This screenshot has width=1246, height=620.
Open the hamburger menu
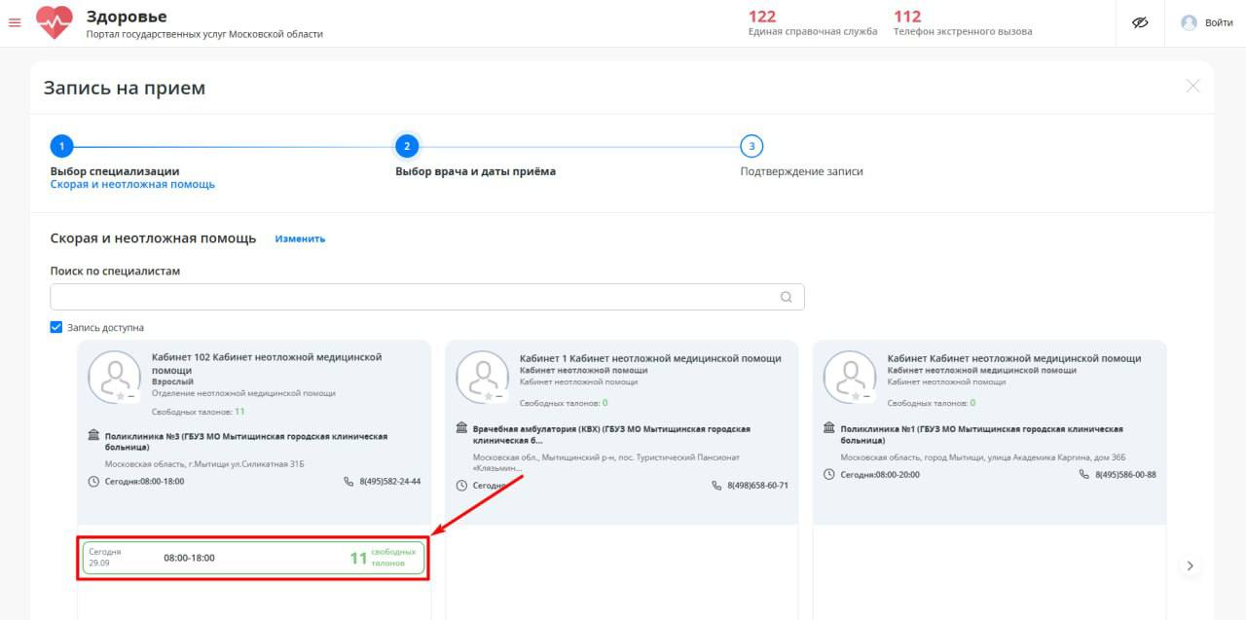15,22
